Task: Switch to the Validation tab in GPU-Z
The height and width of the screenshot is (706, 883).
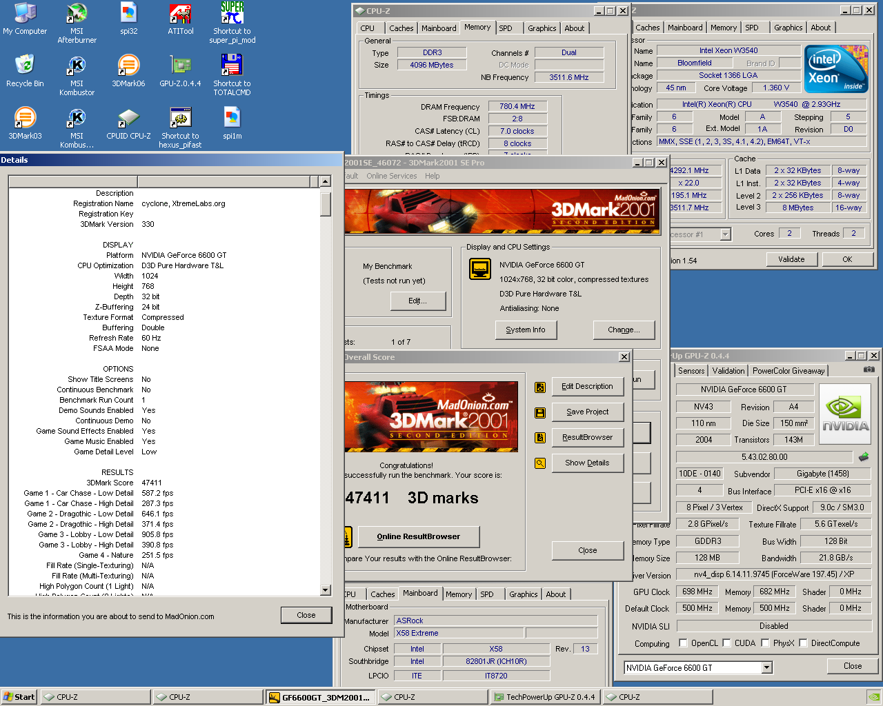Action: point(728,371)
